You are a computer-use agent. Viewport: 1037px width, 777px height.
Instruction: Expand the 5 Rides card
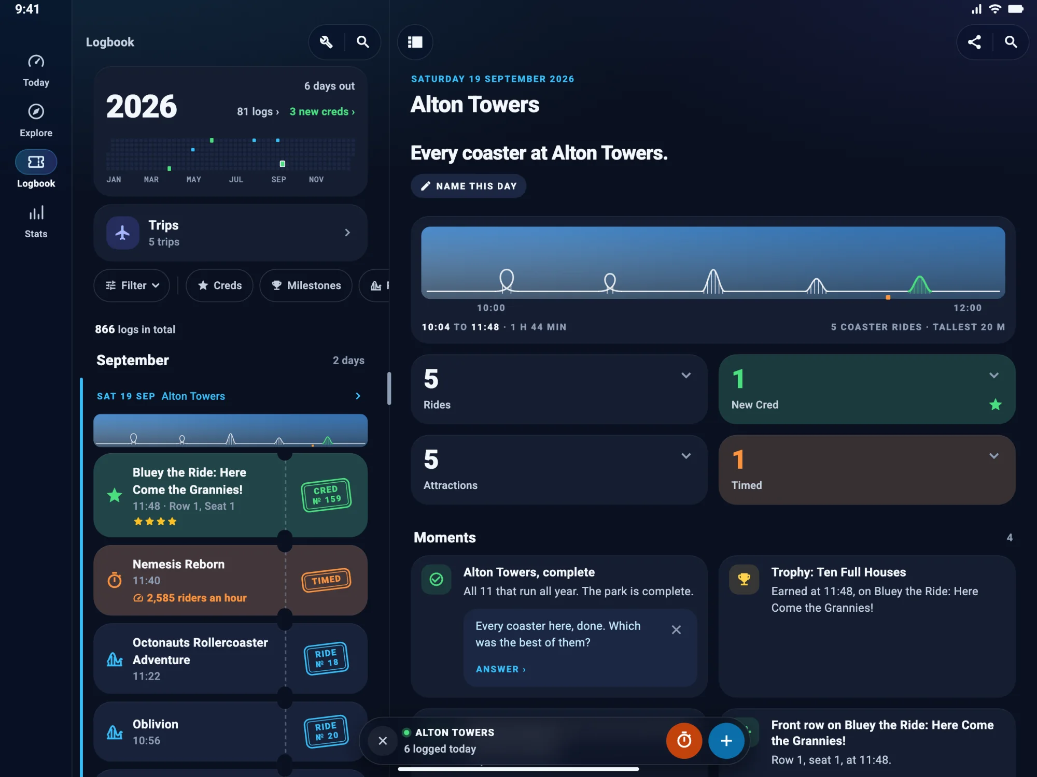[x=559, y=389]
